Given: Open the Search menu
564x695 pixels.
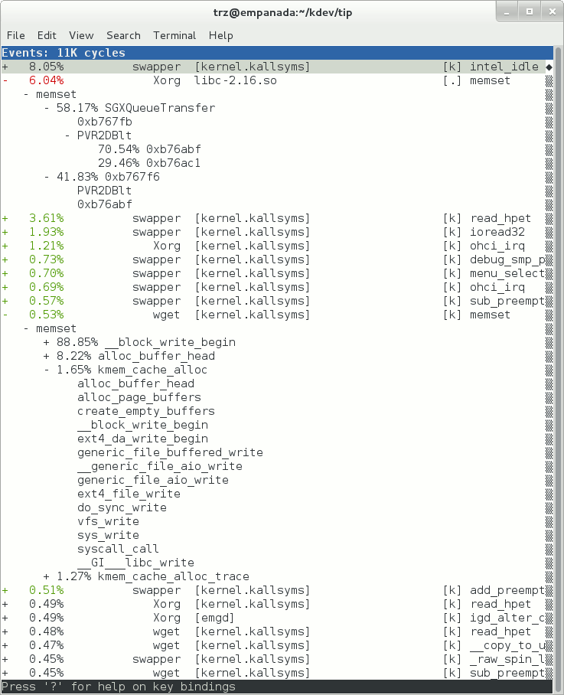Looking at the screenshot, I should click(x=123, y=35).
